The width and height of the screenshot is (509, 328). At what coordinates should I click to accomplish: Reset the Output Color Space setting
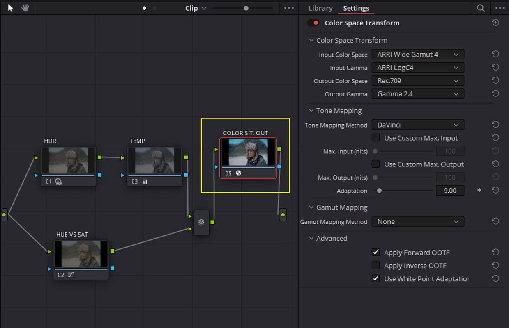coord(495,80)
